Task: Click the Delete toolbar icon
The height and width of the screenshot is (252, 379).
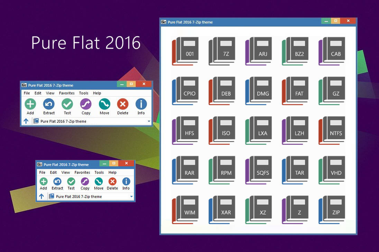Action: click(x=123, y=104)
